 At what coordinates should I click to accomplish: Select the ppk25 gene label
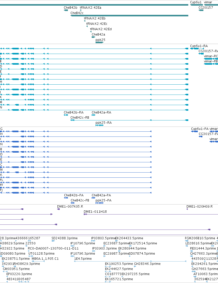pyautogui.click(x=100, y=40)
